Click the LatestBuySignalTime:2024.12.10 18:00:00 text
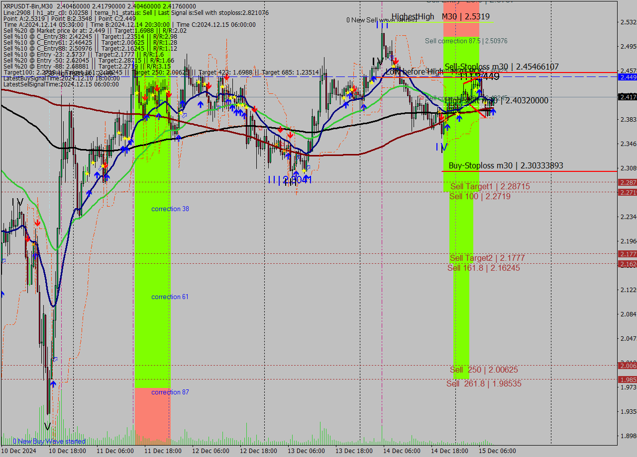 [61, 78]
